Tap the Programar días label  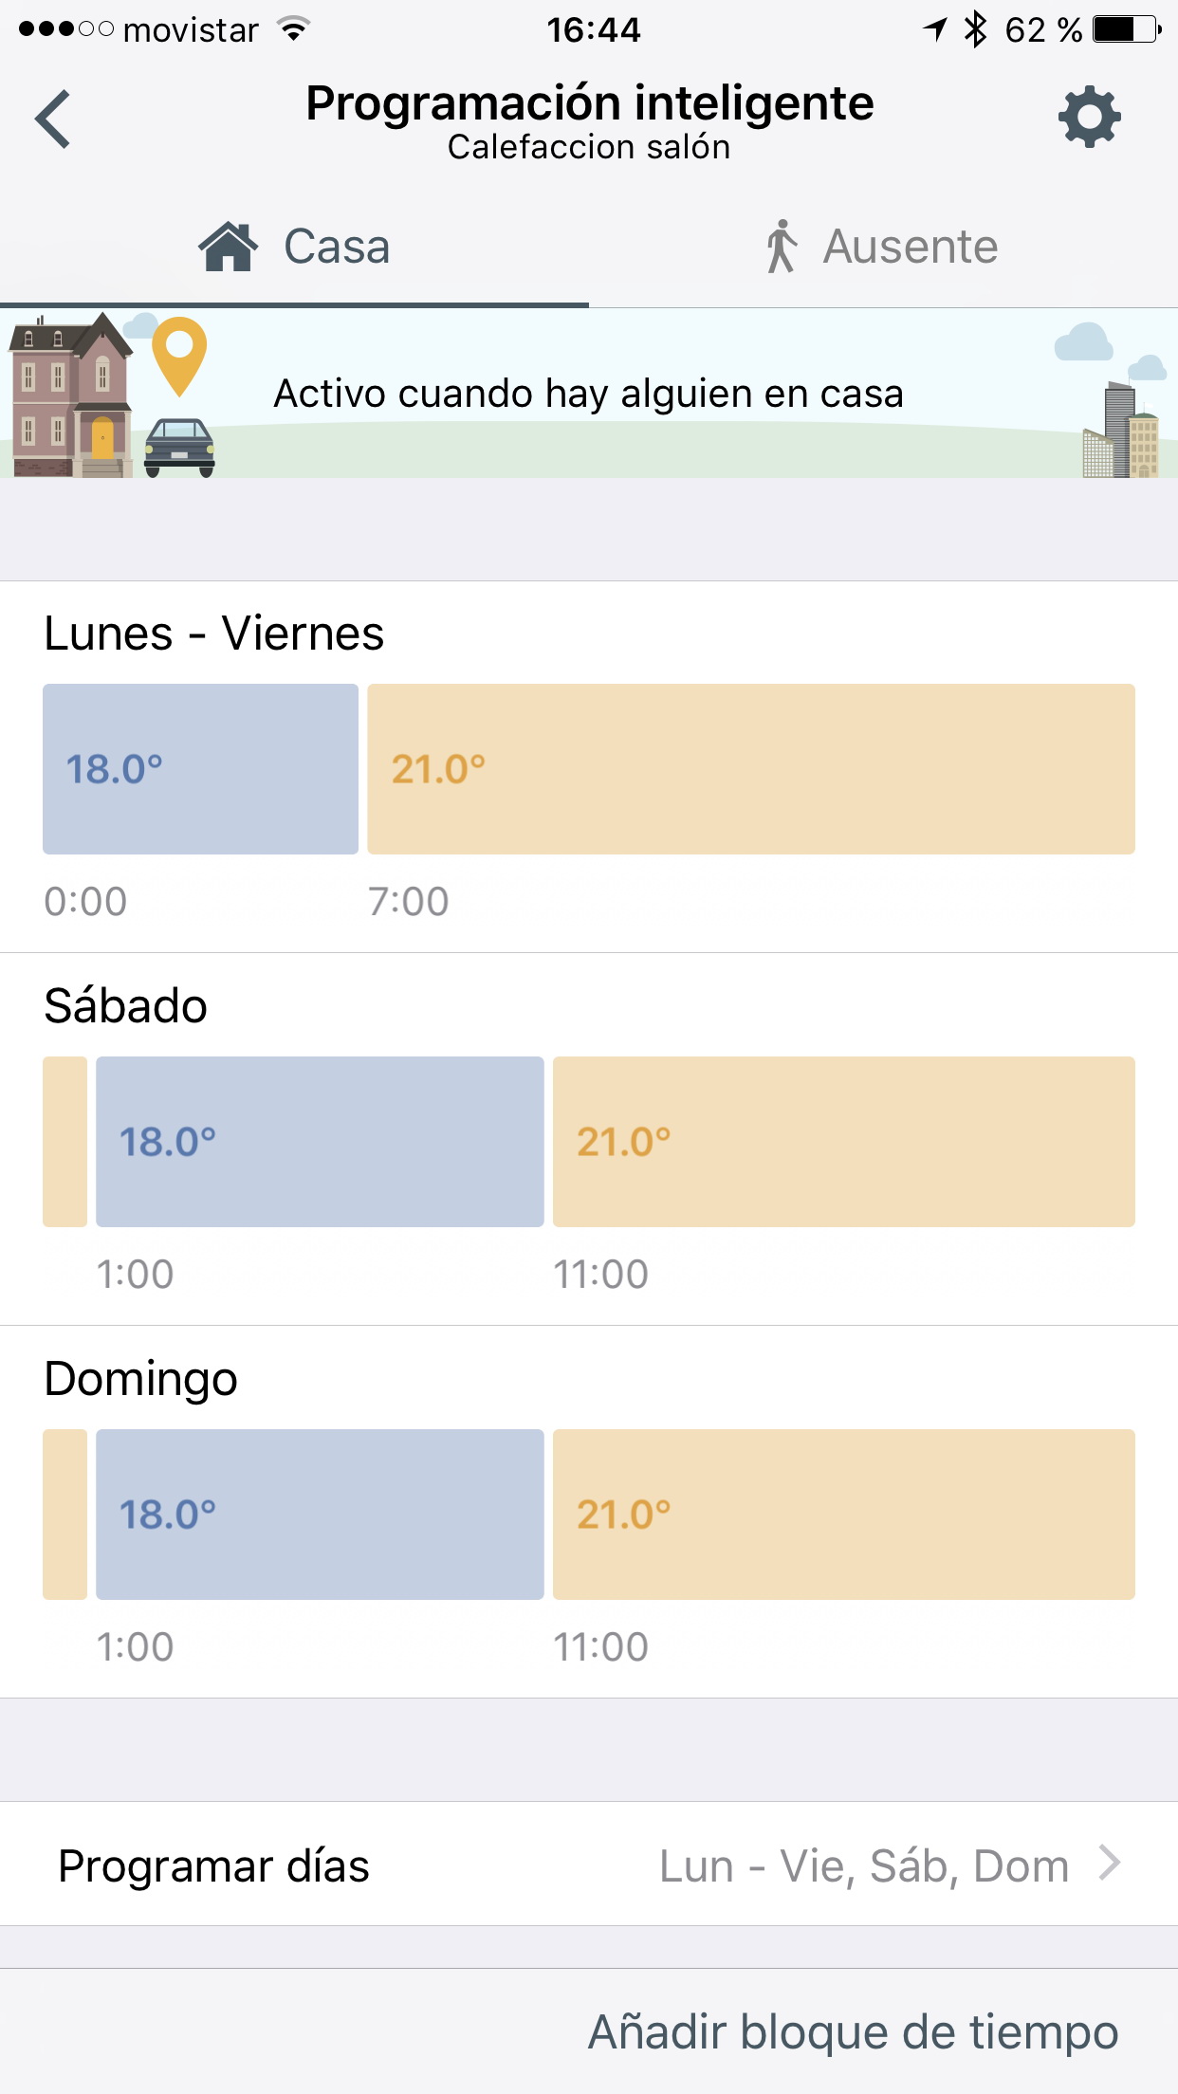213,1865
